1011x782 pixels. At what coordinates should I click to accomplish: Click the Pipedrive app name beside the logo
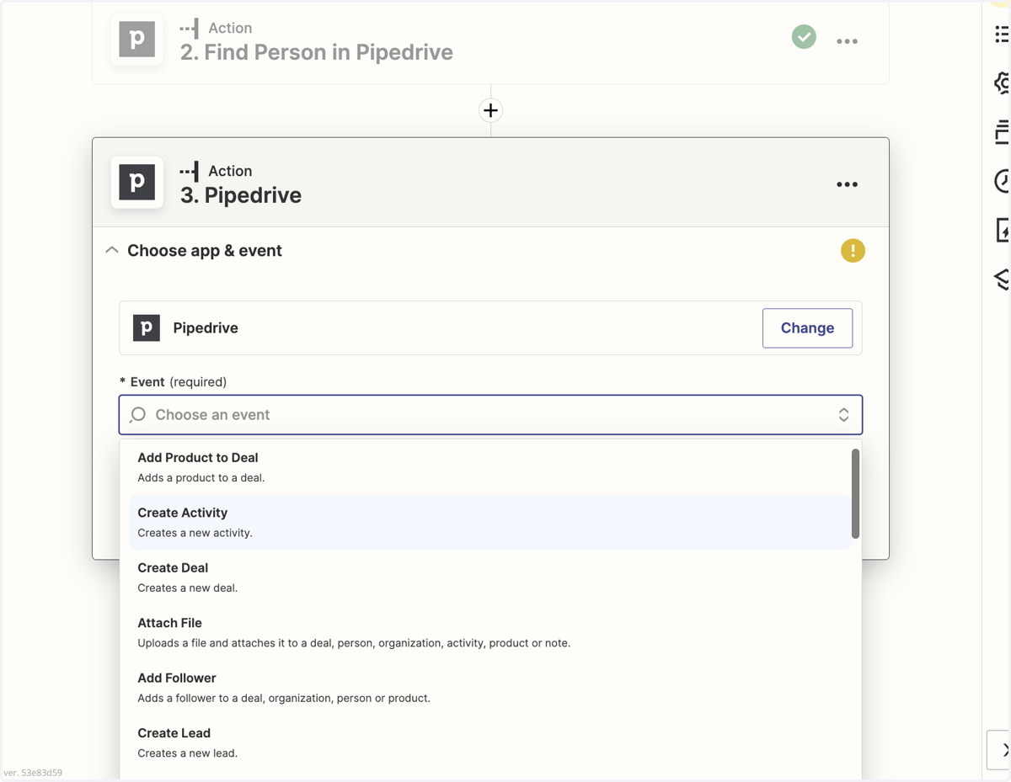pos(206,328)
